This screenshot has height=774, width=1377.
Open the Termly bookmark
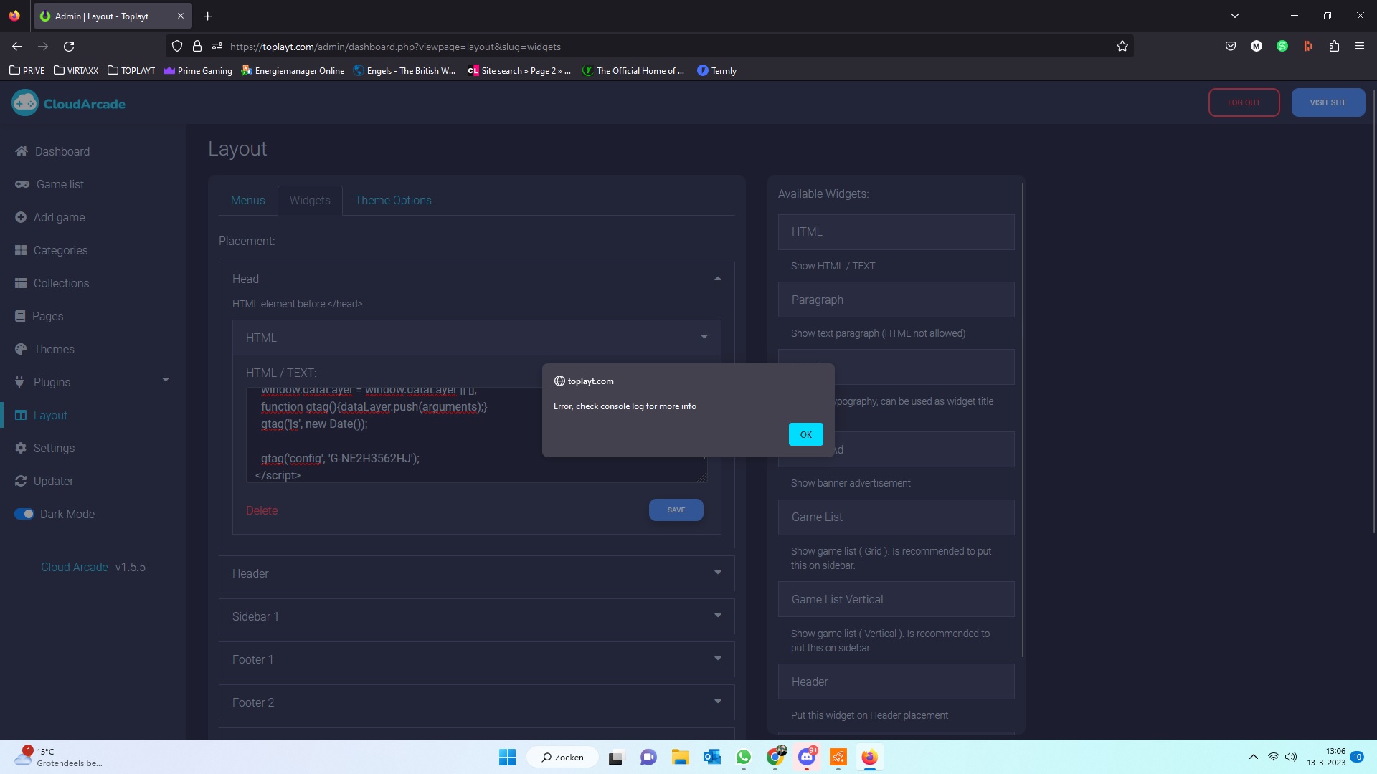(x=717, y=70)
